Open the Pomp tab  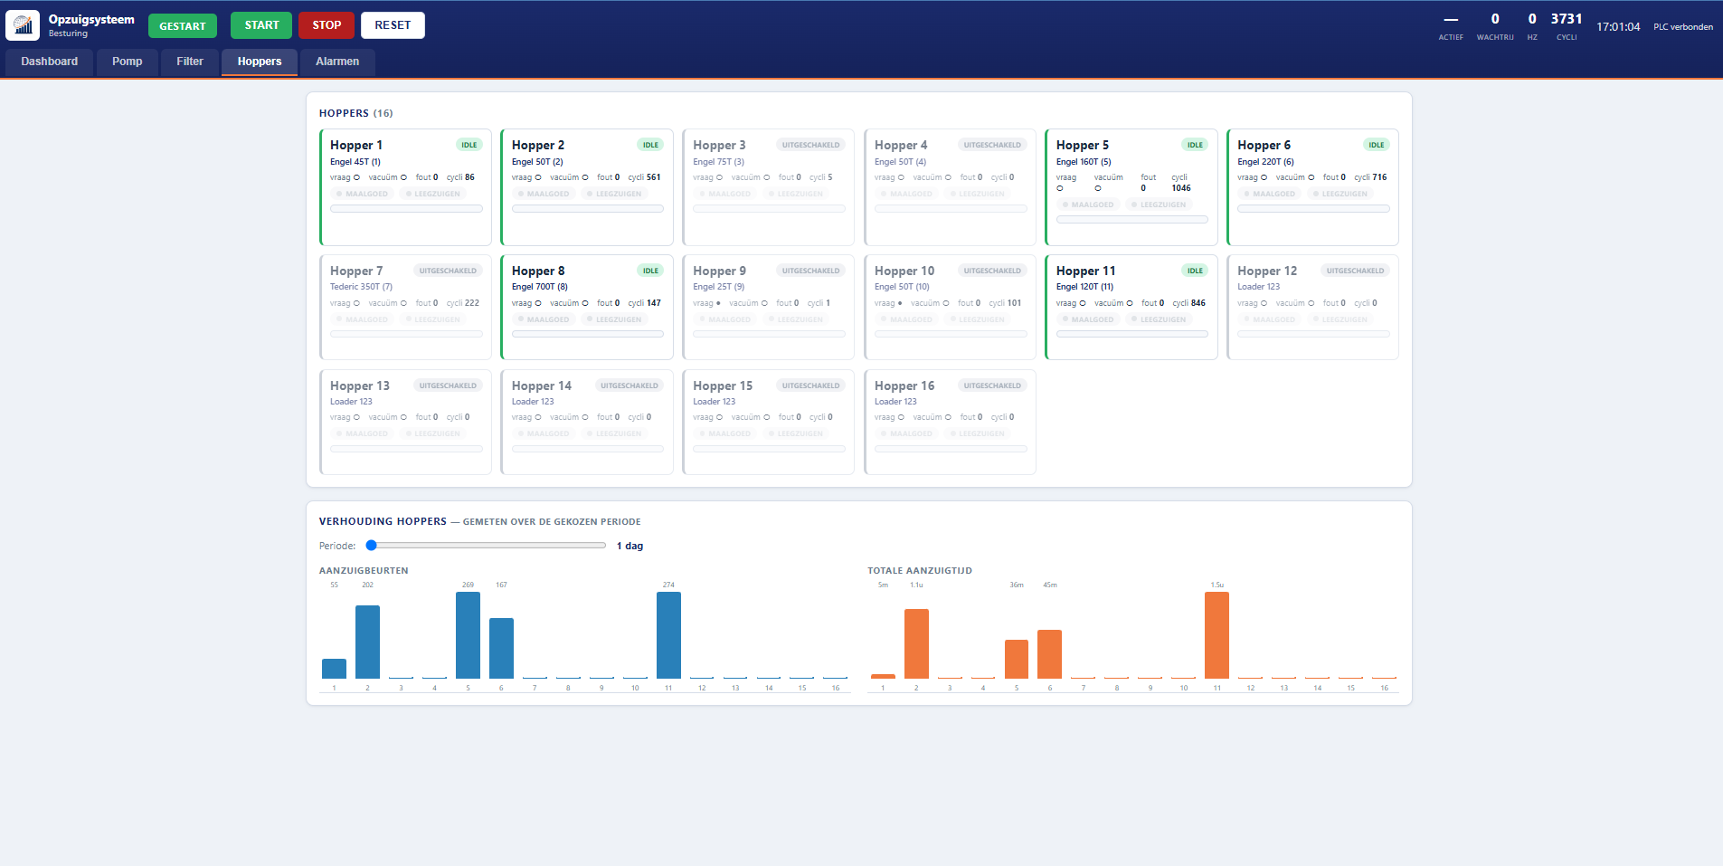128,62
